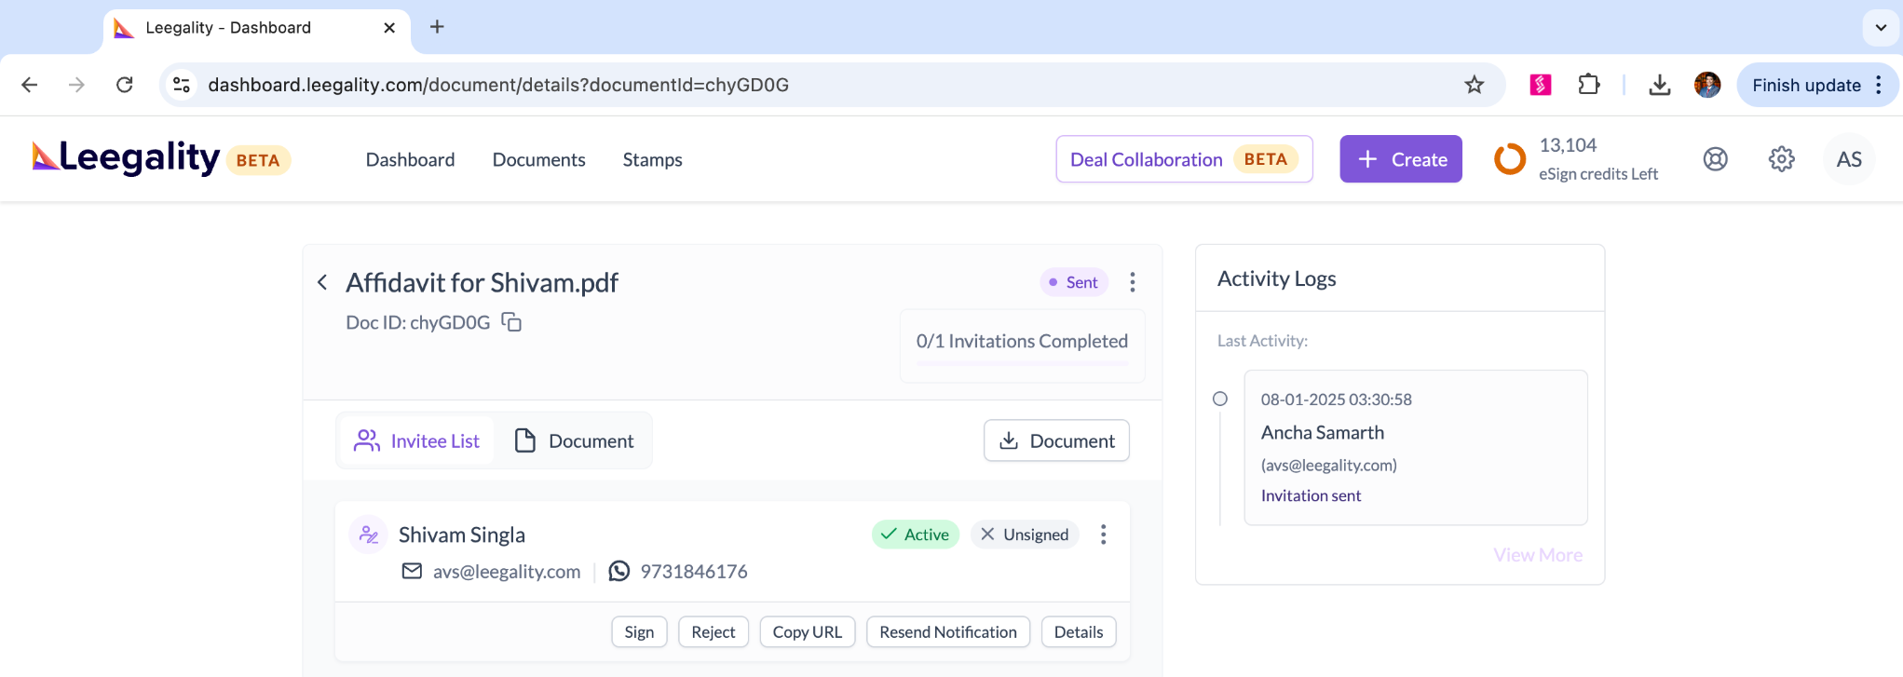
Task: View site information icon in address bar
Action: 182,85
